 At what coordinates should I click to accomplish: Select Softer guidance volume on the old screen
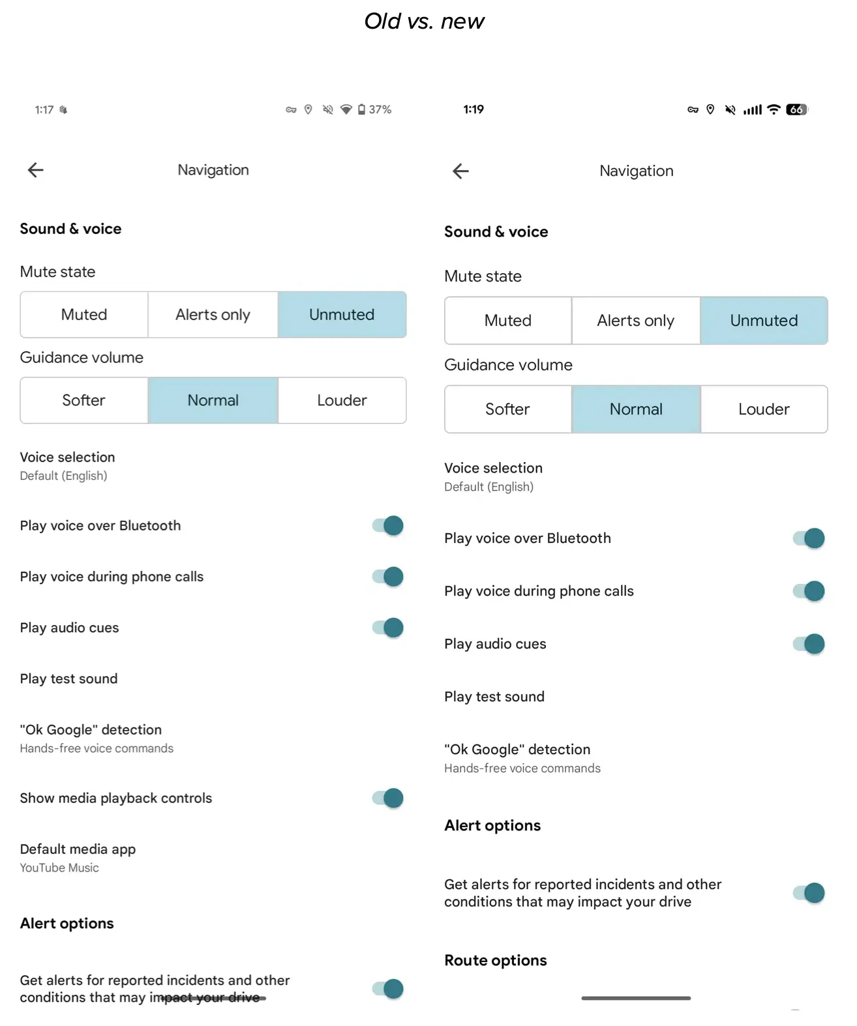click(83, 400)
